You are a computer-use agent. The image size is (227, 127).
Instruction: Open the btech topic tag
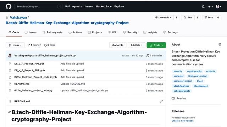[x=200, y=81]
